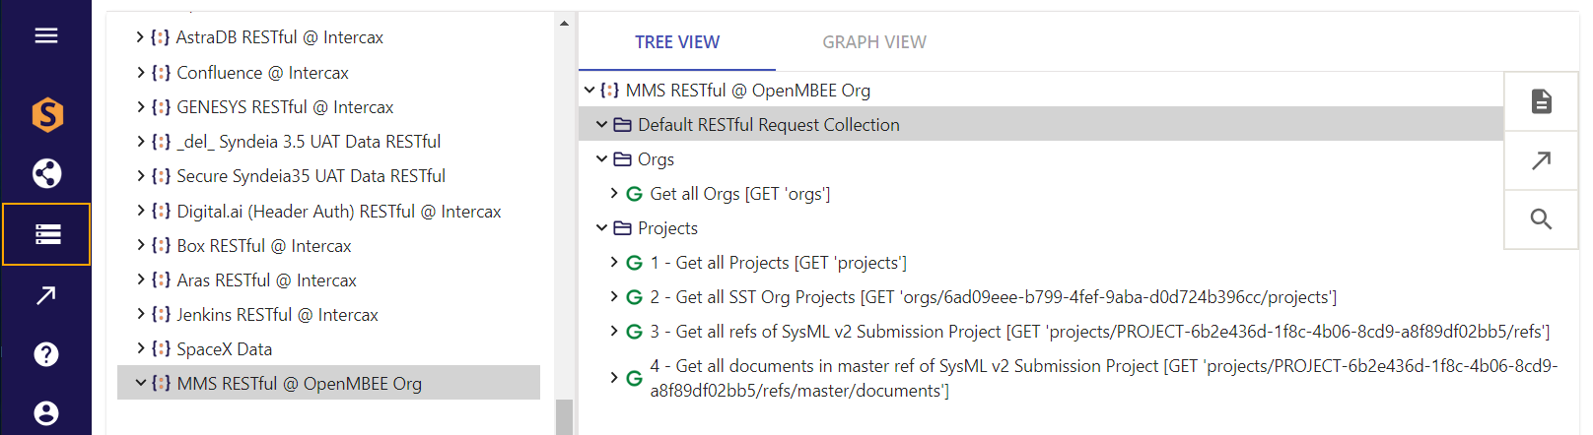Expand the Get all Orgs request
Image resolution: width=1593 pixels, height=435 pixels.
(x=614, y=194)
